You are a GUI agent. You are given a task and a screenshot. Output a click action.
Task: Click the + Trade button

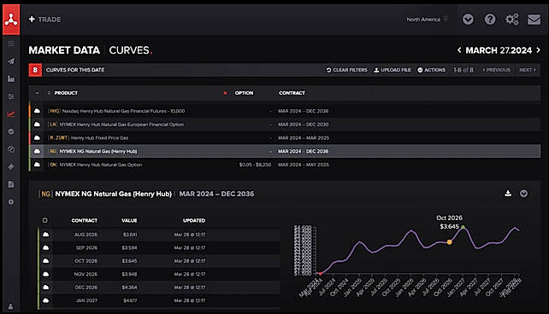(44, 20)
